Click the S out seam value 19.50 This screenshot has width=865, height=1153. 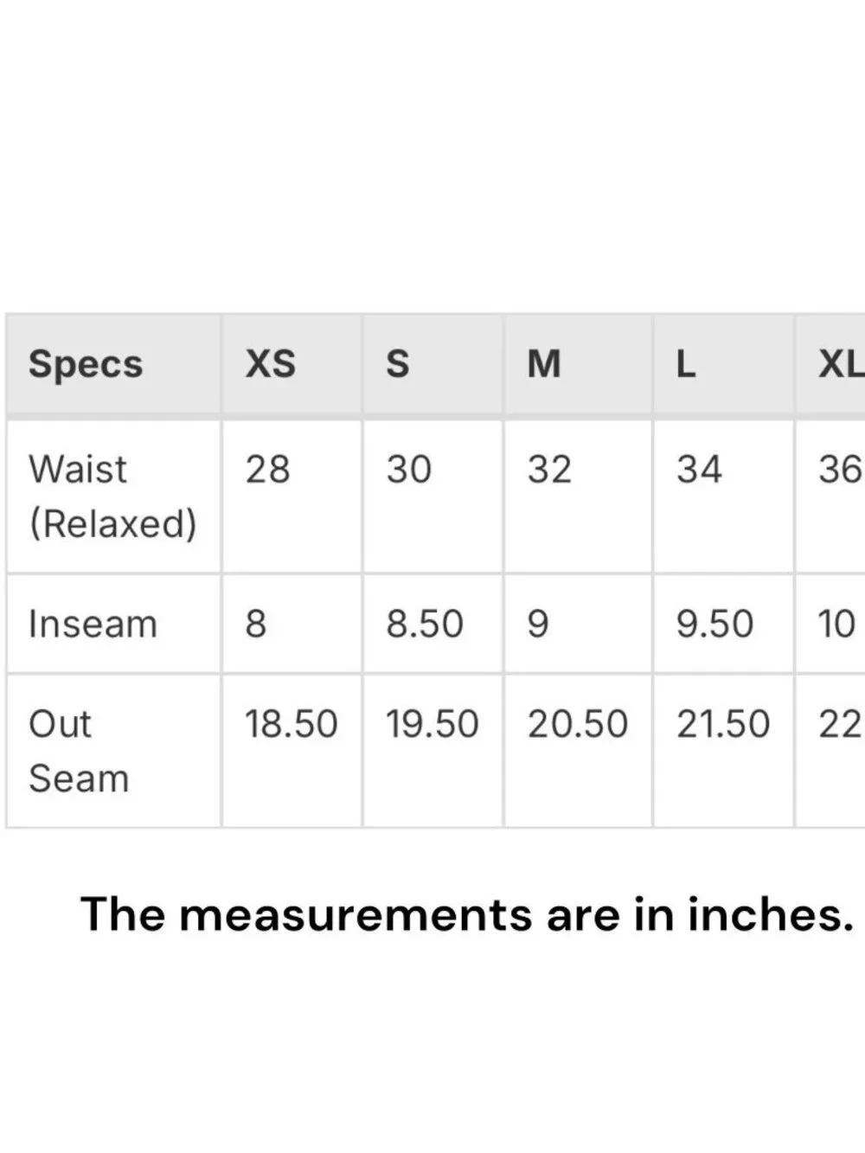(432, 724)
